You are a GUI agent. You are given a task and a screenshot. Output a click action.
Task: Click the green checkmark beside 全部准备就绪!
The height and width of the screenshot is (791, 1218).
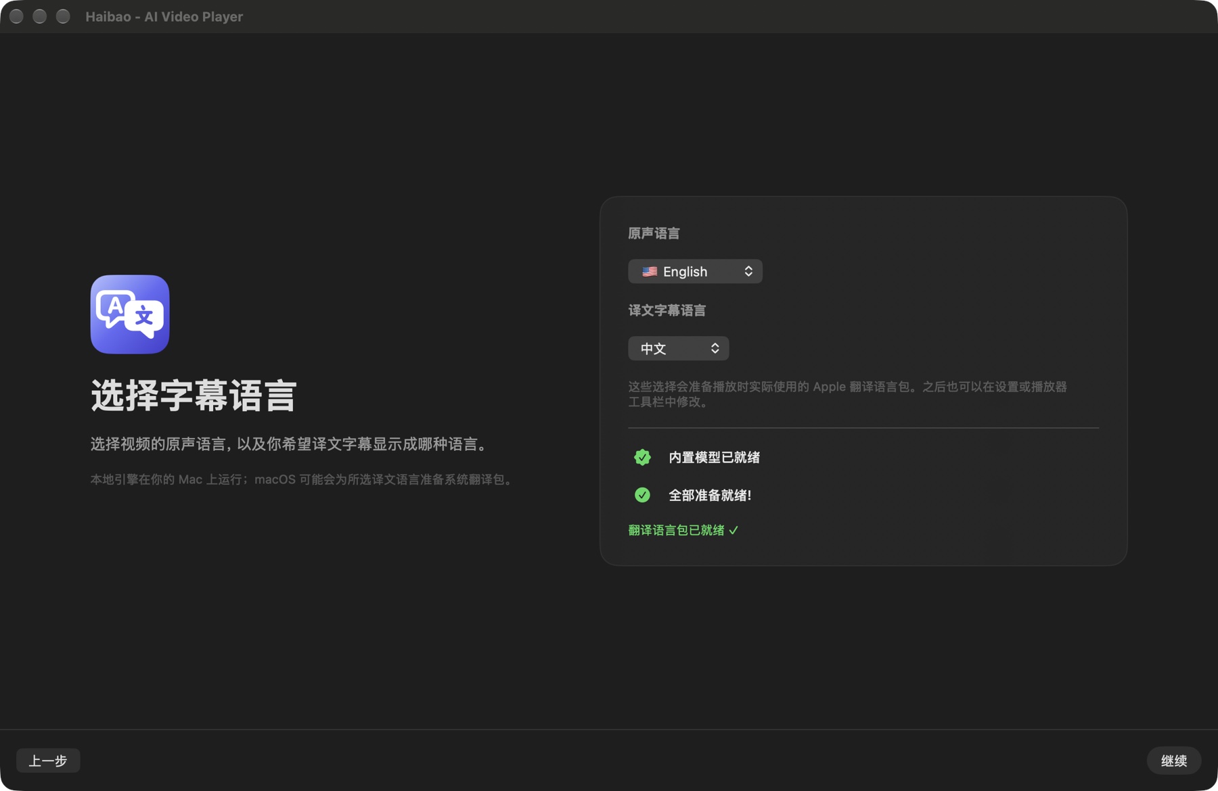tap(642, 495)
